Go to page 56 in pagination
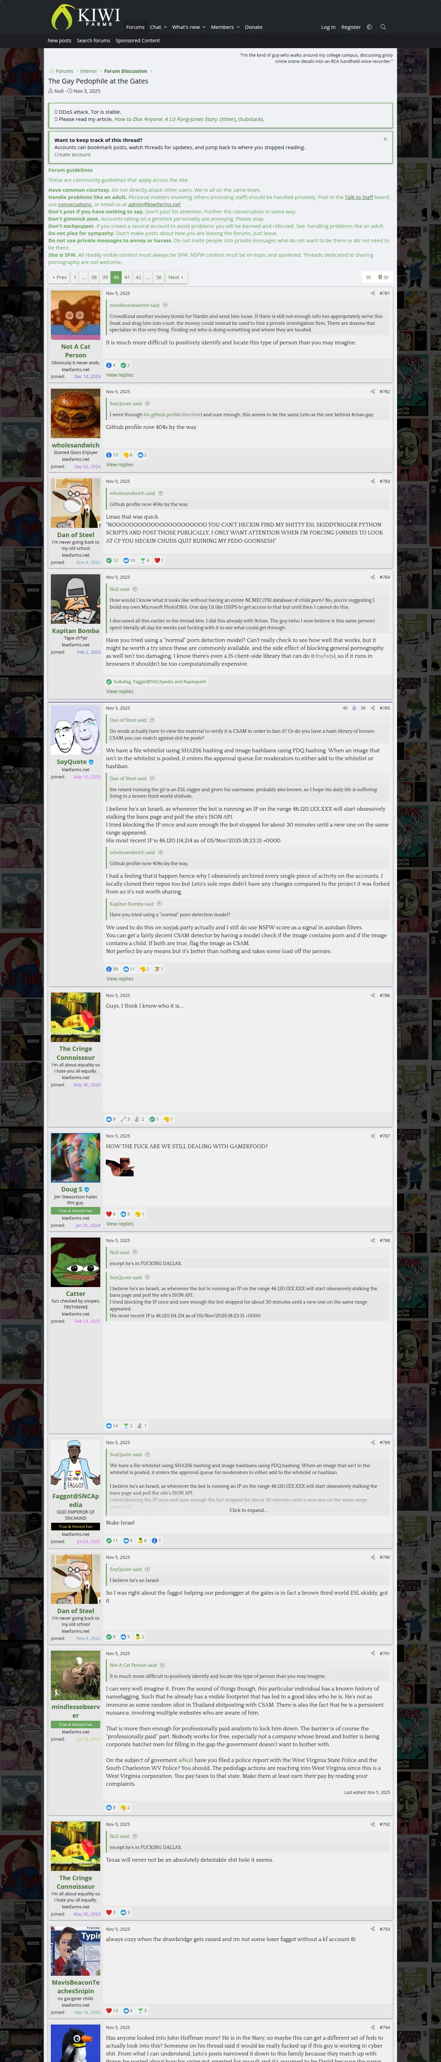This screenshot has width=441, height=2062. pyautogui.click(x=158, y=277)
